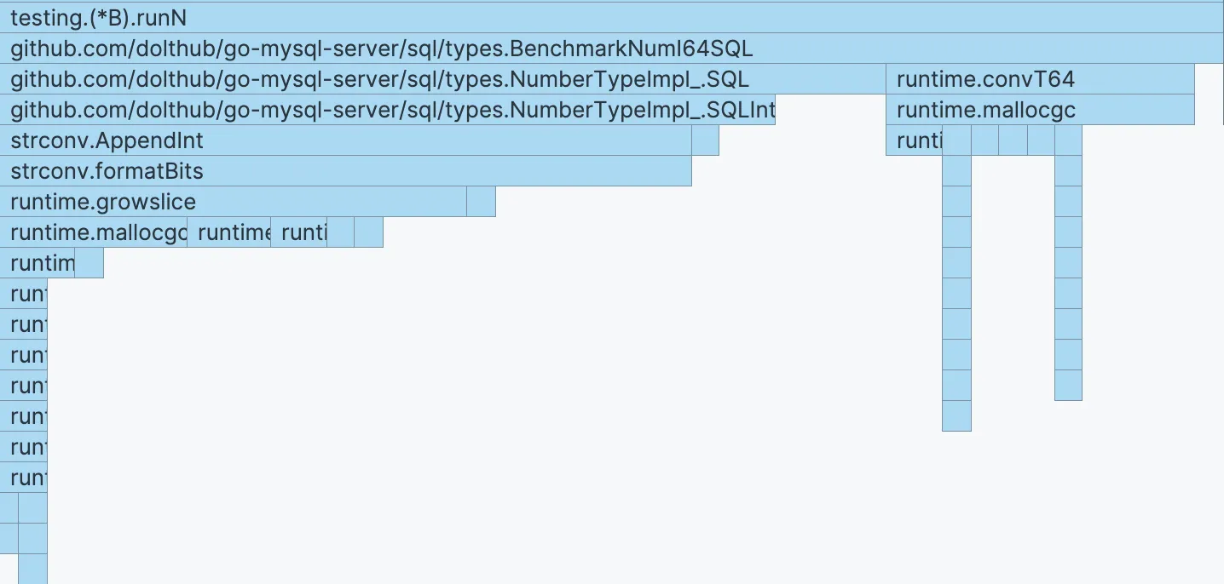Select the runtime.convT64 frame
Screen dimensions: 1224x584
[x=1040, y=79]
